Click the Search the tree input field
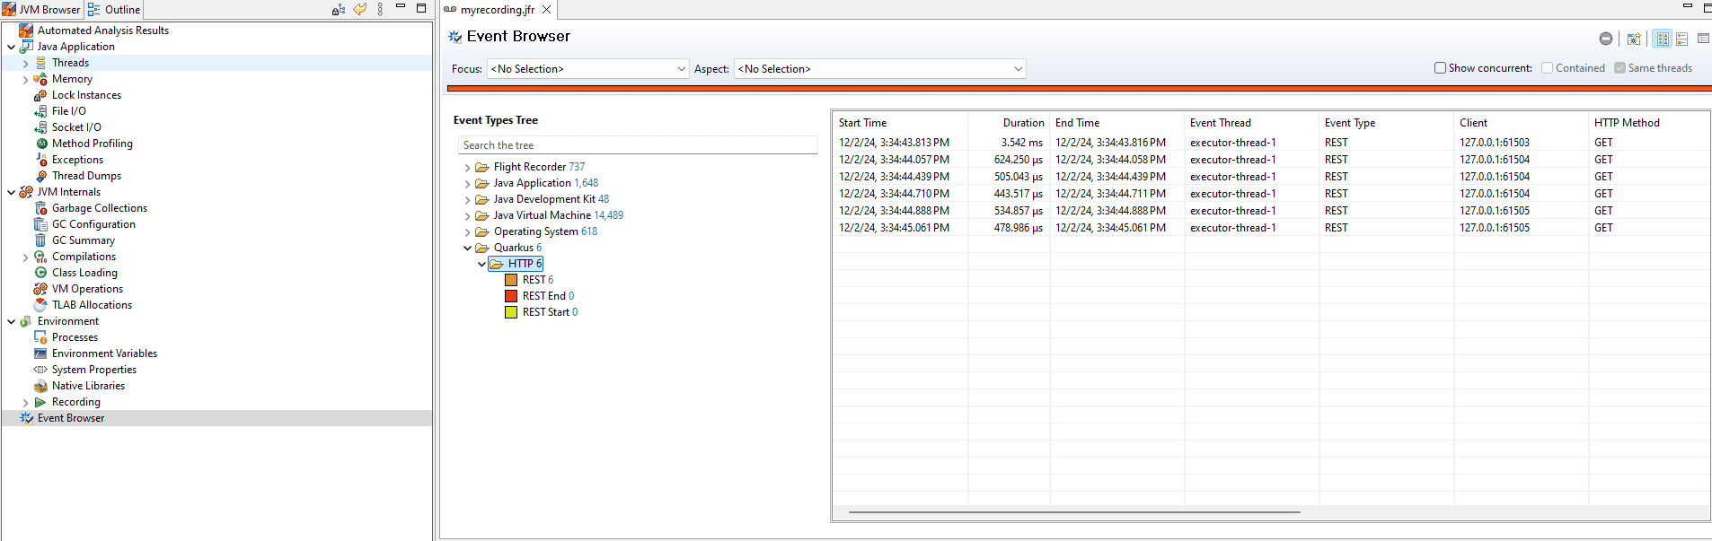 click(x=637, y=145)
